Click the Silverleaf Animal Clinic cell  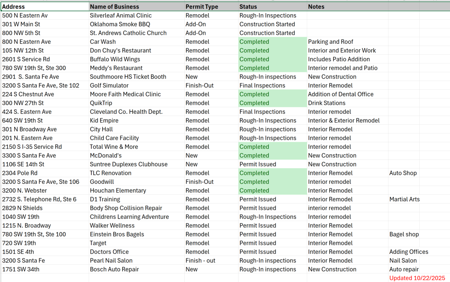120,15
